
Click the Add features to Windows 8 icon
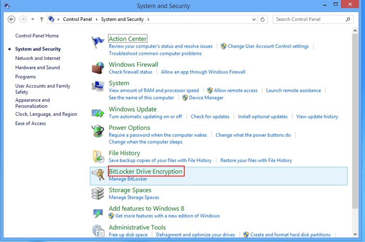(98, 213)
